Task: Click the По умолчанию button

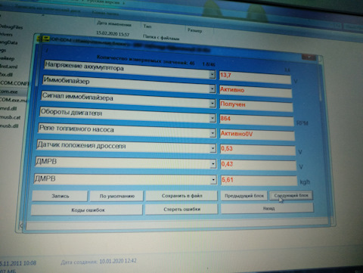Action: tap(117, 196)
